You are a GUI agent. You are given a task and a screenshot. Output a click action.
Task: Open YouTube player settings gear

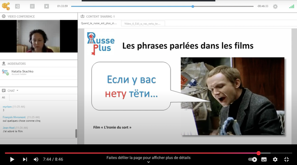[275, 159]
